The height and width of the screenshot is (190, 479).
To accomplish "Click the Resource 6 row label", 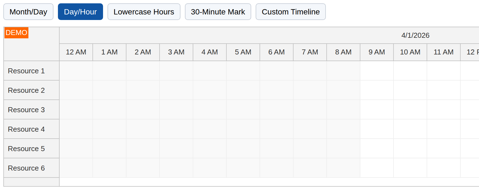I will coord(26,168).
